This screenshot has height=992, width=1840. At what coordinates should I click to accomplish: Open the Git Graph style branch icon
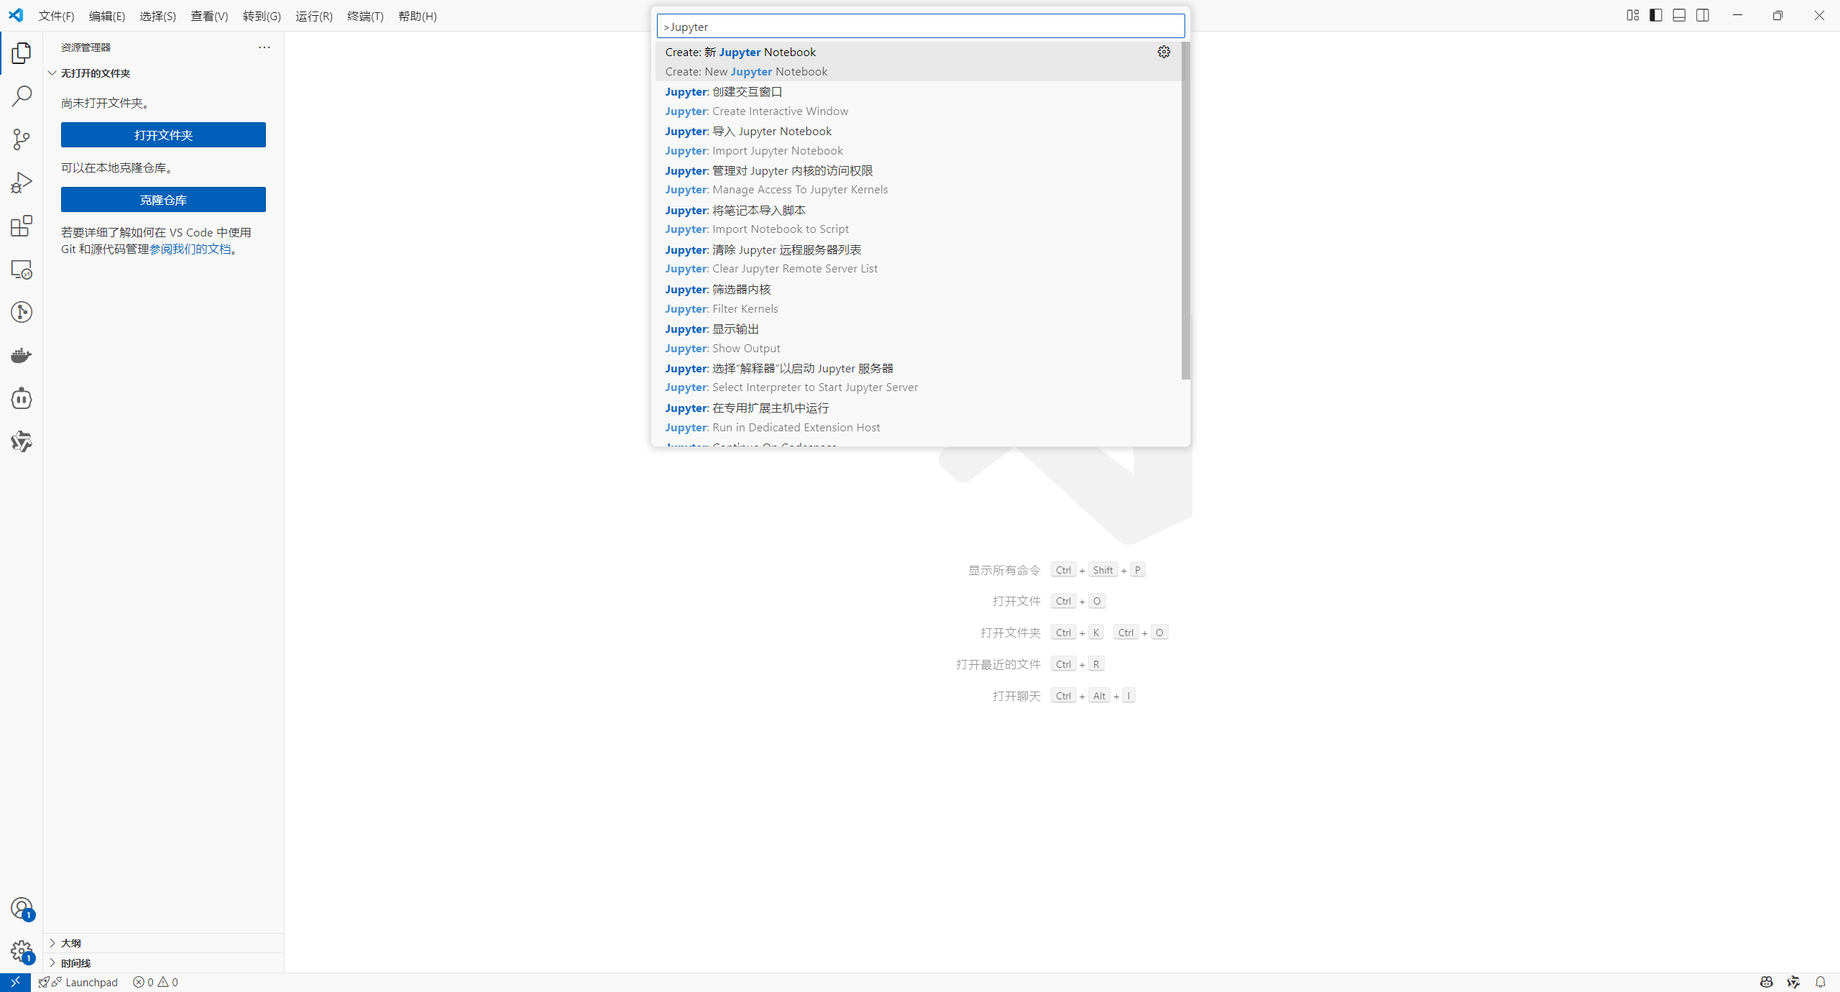pos(22,312)
